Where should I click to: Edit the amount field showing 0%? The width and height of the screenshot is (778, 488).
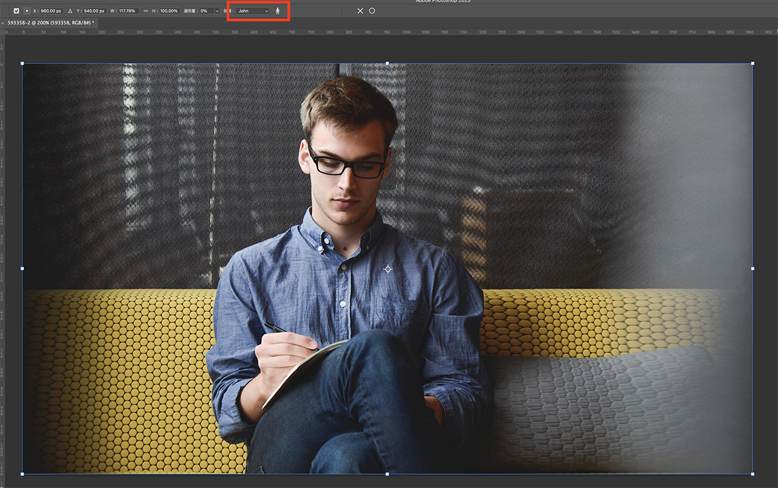tap(205, 11)
